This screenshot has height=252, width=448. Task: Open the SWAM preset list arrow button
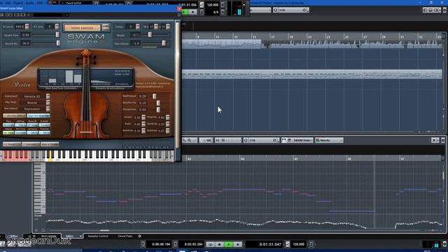click(x=106, y=27)
